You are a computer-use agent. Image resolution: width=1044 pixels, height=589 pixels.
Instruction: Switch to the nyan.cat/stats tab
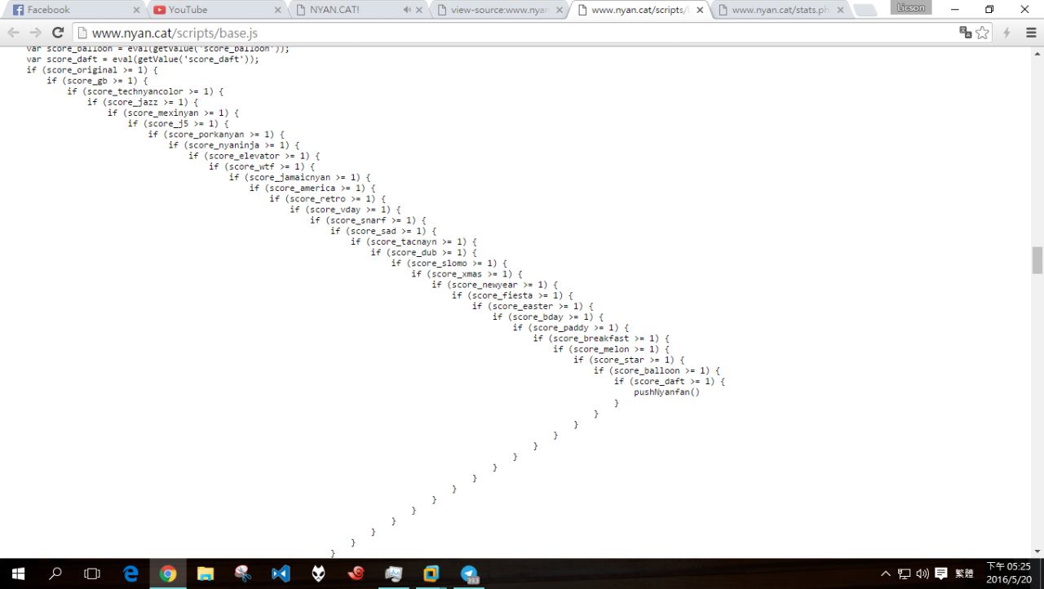pos(781,10)
